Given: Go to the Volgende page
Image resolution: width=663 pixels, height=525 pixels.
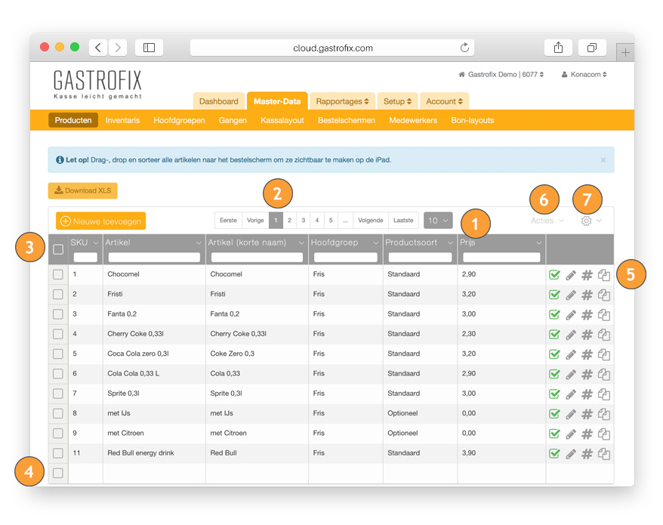Looking at the screenshot, I should pos(372,221).
